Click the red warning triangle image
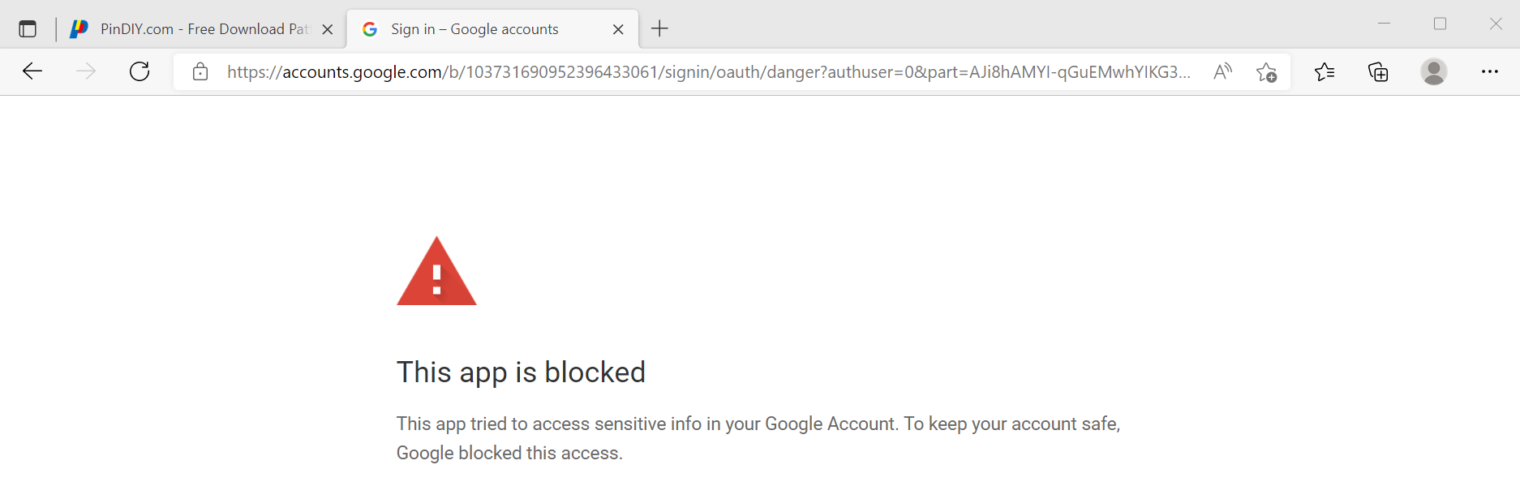 click(x=436, y=271)
